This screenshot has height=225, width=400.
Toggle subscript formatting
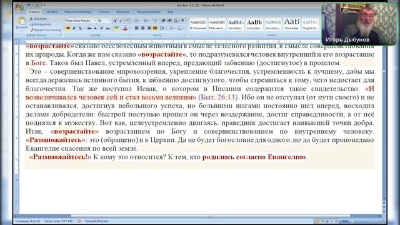[96, 28]
